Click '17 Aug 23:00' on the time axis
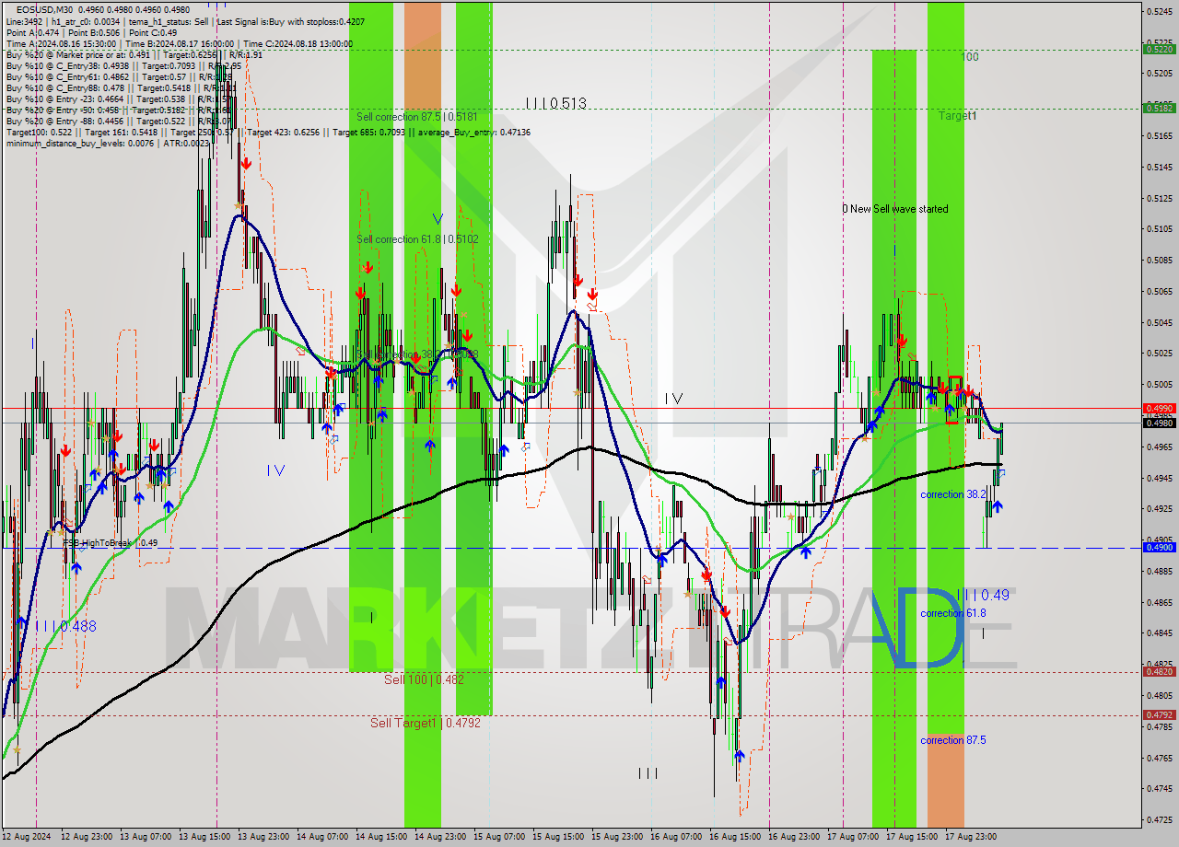 971,837
